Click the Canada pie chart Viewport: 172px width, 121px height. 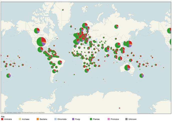(x=37, y=31)
